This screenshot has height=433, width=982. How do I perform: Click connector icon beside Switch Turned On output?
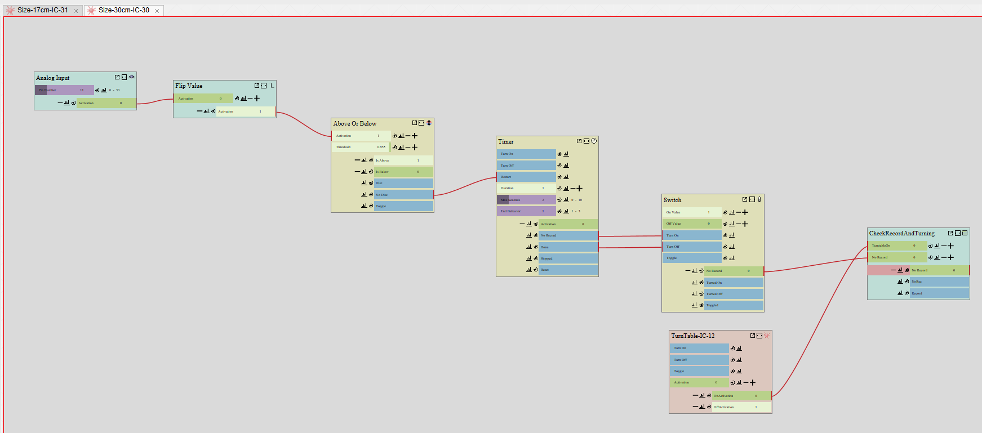[x=701, y=282]
